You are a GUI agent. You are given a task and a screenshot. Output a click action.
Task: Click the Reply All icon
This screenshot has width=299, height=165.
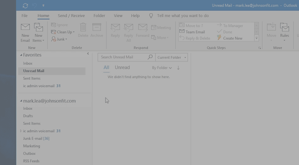pos(129,28)
